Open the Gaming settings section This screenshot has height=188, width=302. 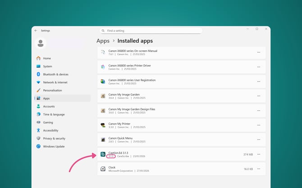click(x=48, y=122)
